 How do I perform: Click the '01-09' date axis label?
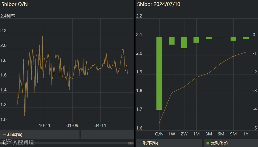(x=72, y=126)
